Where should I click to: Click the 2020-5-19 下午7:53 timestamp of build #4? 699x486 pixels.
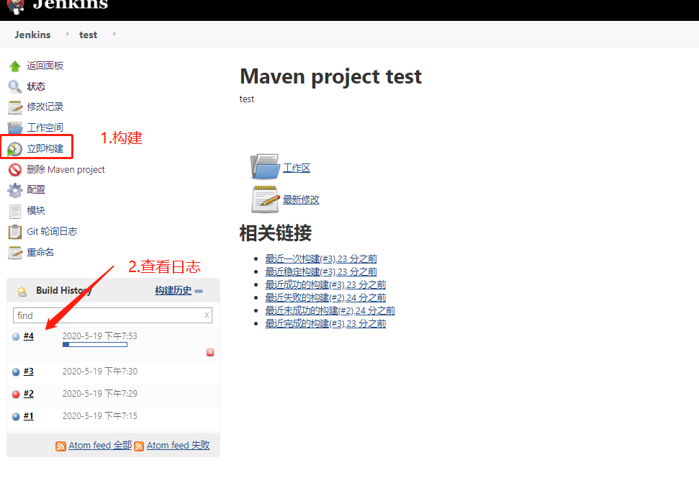click(x=100, y=336)
